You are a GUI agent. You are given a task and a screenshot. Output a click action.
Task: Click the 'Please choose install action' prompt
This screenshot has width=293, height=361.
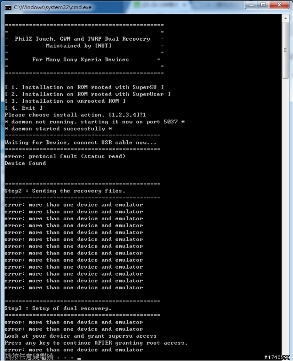pos(75,115)
